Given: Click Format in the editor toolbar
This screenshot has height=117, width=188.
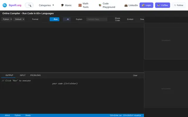Looking at the screenshot, I should 35,19.
